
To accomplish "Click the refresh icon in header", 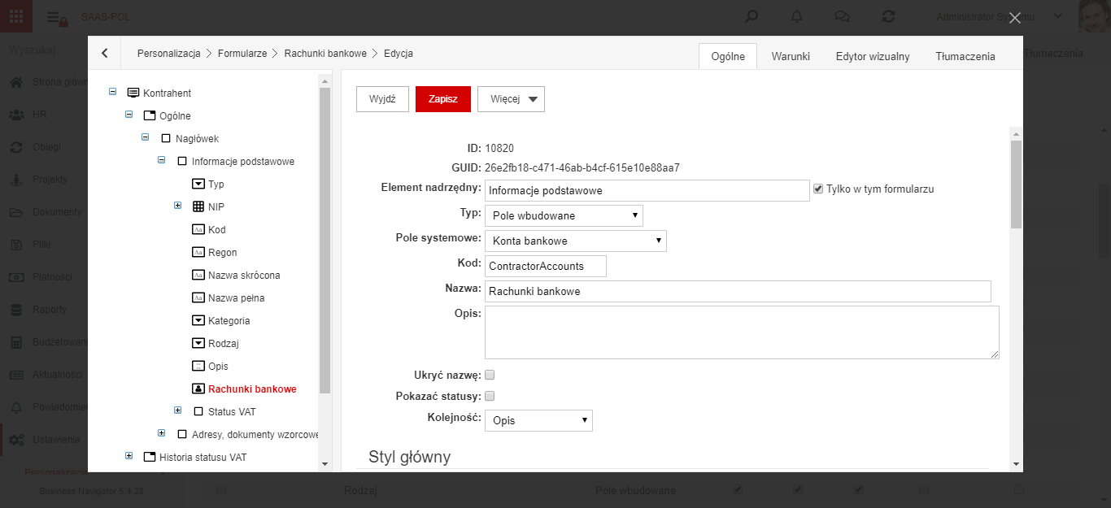I will (x=889, y=16).
